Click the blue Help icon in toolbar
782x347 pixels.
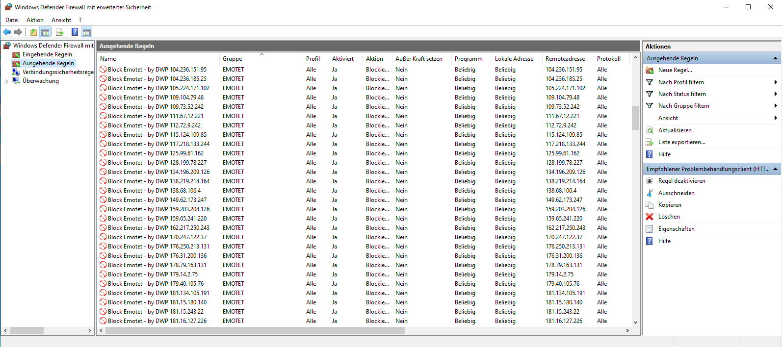pos(75,32)
